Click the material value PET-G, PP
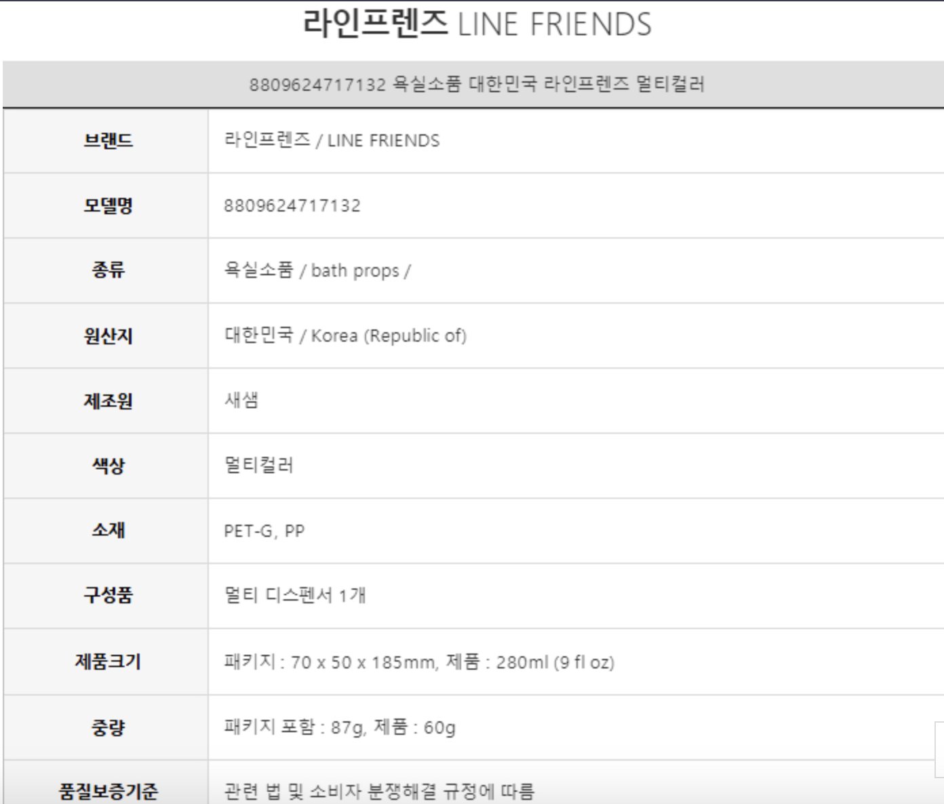The width and height of the screenshot is (944, 804). 264,531
